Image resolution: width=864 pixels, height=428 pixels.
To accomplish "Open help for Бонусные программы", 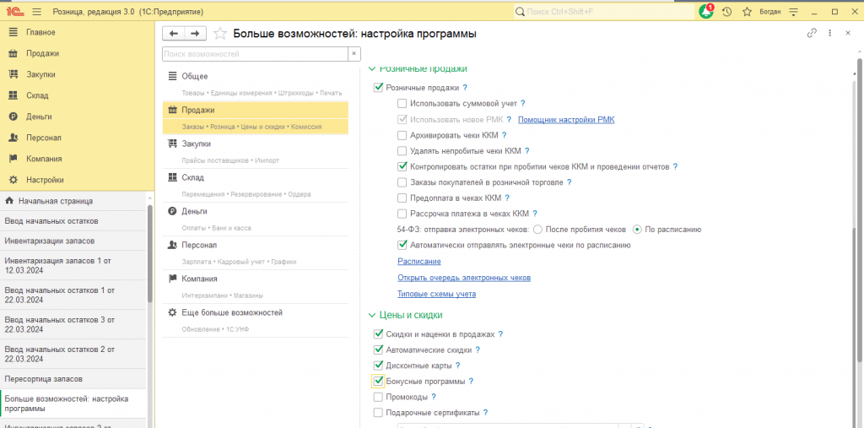I will 471,381.
